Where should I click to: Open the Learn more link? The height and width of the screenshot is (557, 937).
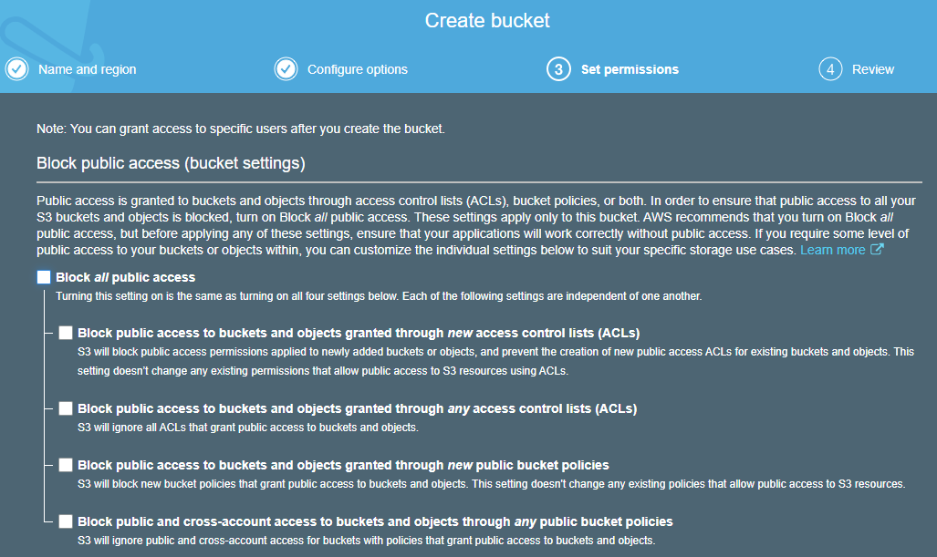click(x=832, y=250)
